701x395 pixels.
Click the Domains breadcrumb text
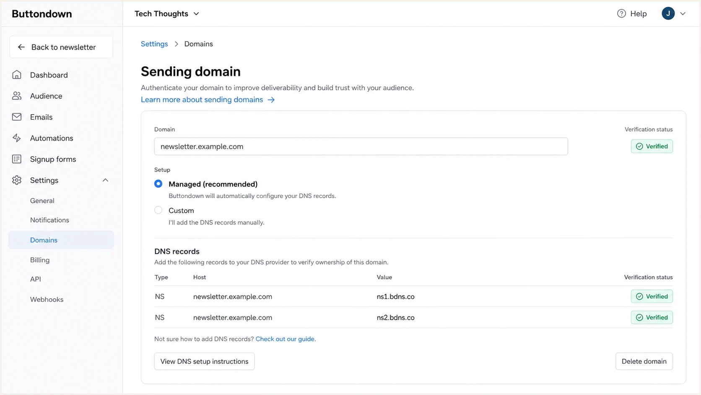(x=198, y=44)
